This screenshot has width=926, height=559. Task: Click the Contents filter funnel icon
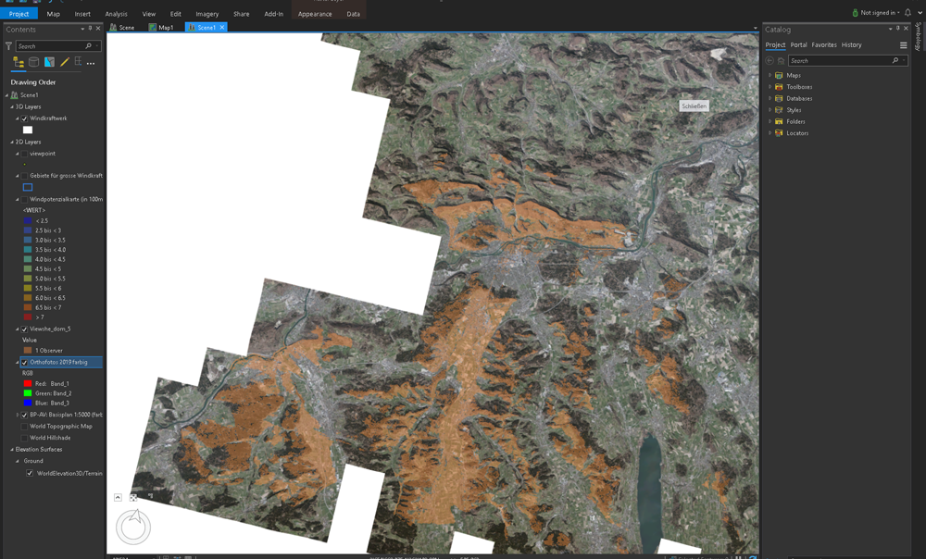tap(8, 45)
